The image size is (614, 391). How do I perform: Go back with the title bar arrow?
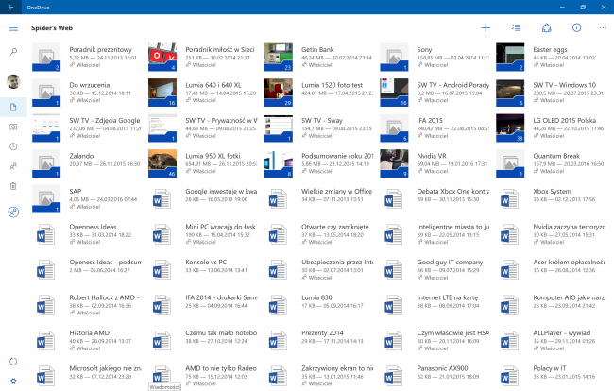point(10,7)
